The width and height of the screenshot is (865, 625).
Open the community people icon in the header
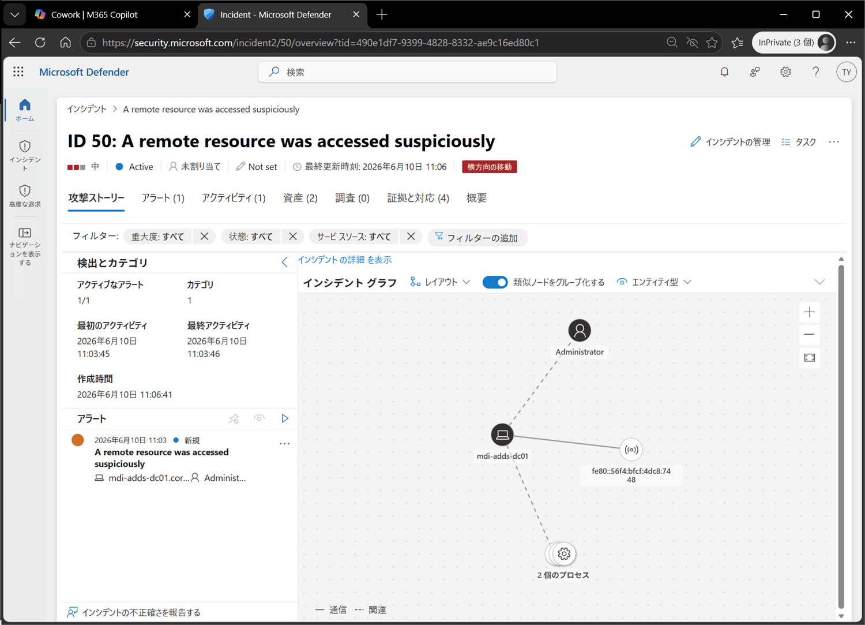[x=755, y=72]
